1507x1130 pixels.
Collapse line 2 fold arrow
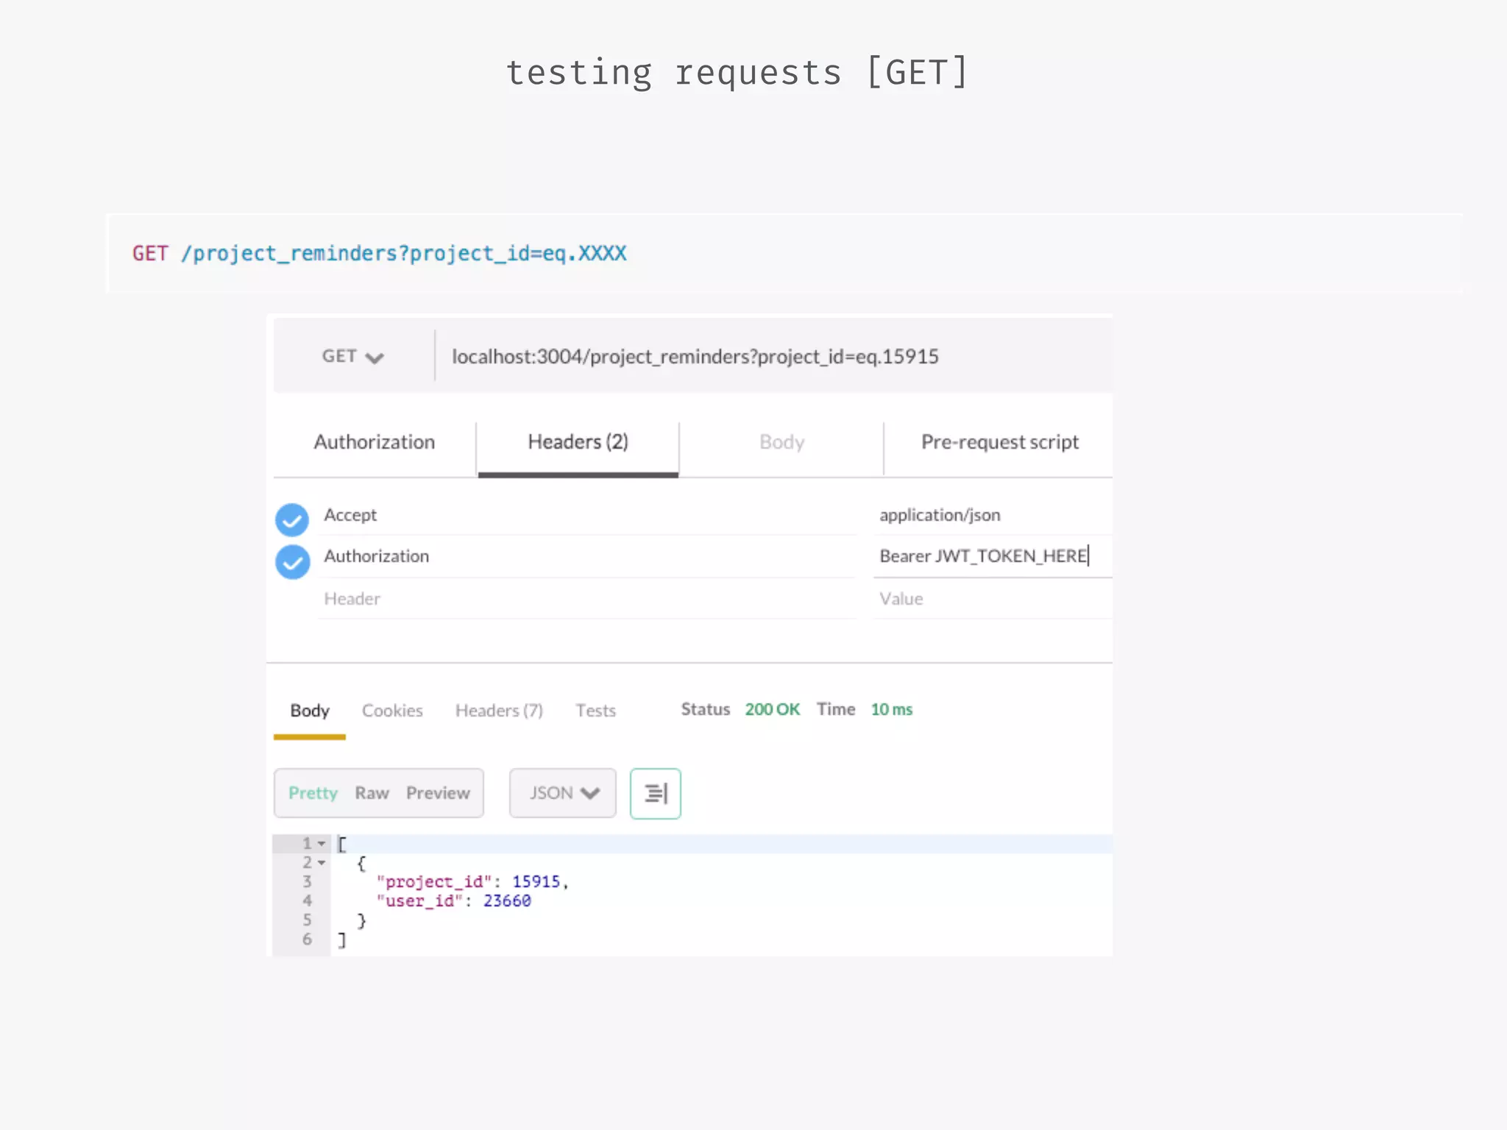(322, 863)
